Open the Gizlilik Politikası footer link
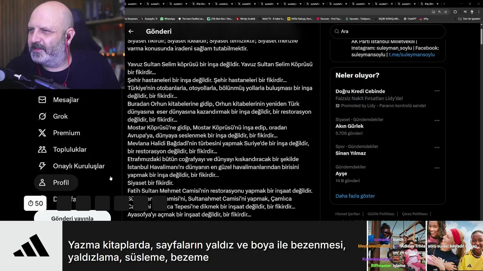This screenshot has height=271, width=483. pos(381,214)
